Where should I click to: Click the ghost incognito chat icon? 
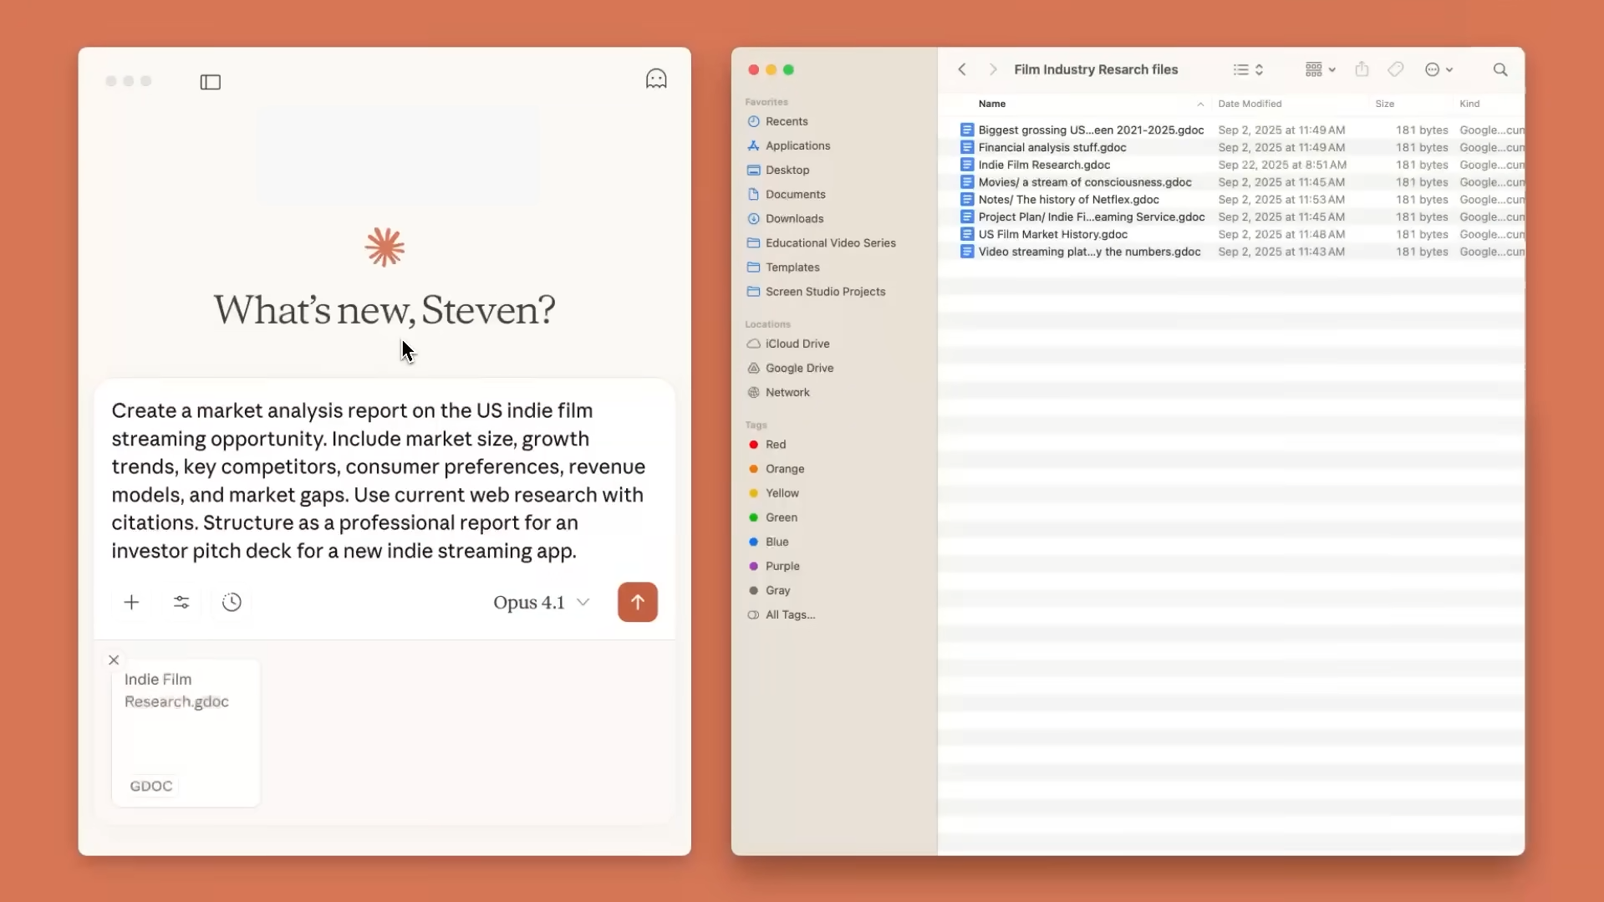click(656, 79)
